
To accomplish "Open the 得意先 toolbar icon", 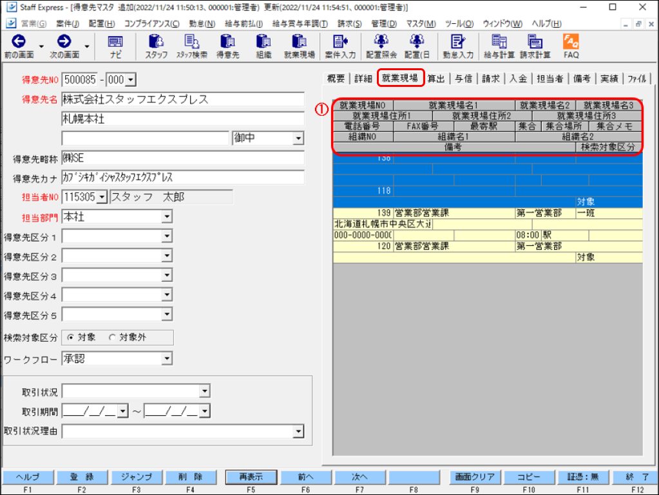I will point(228,46).
